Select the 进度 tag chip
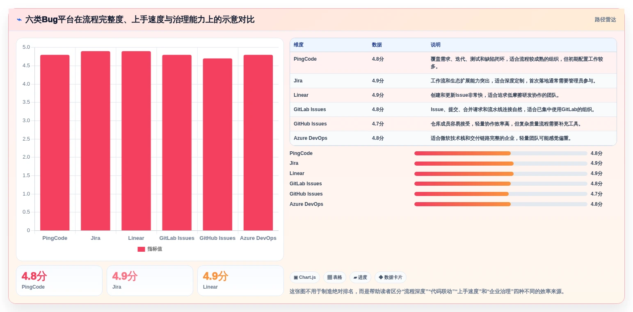The image size is (633, 312). click(360, 278)
